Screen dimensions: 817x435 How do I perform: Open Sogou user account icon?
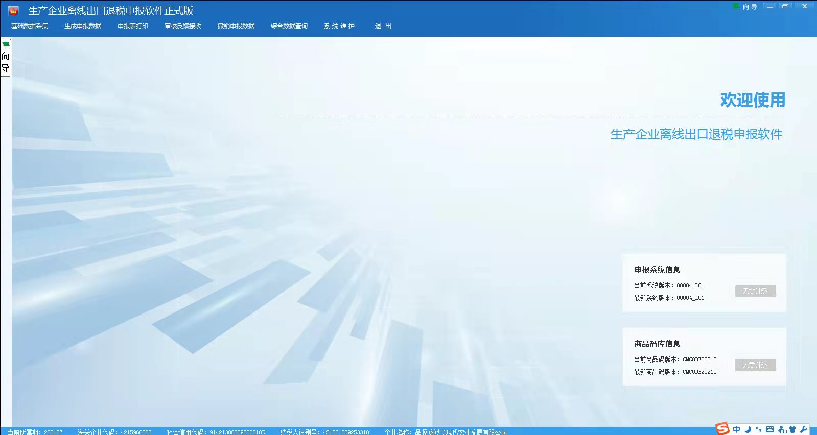[782, 429]
